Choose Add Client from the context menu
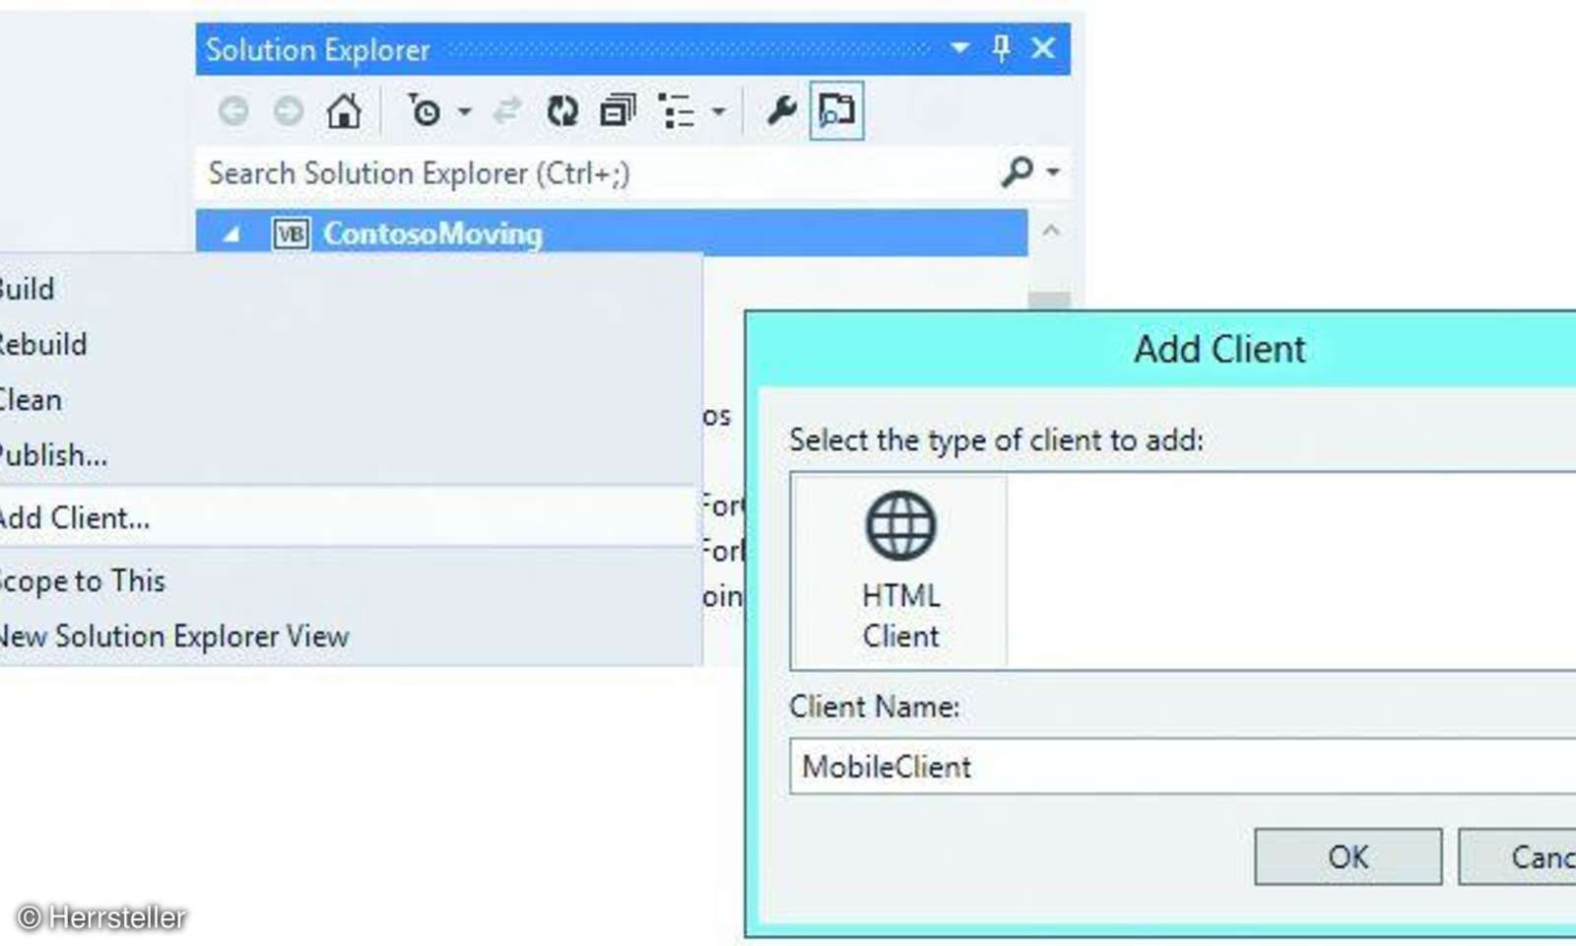The height and width of the screenshot is (946, 1576). (x=76, y=517)
